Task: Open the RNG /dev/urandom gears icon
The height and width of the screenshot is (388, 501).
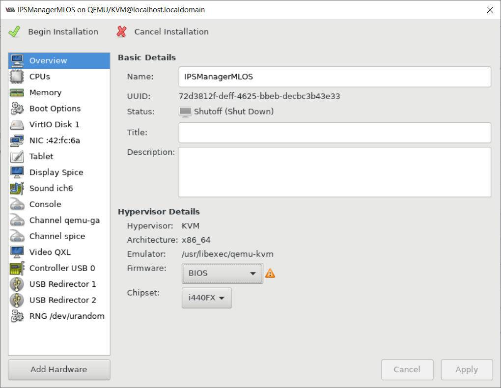Action: [x=17, y=316]
